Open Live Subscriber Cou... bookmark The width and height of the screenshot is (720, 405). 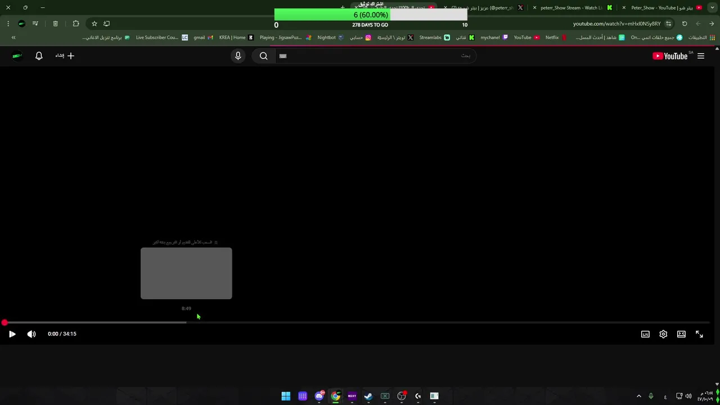[x=162, y=38]
